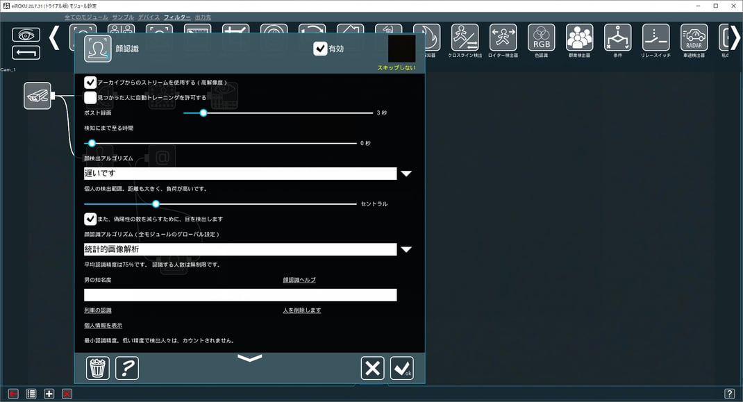
Task: Open the 全てのモジュール tab
Action: (86, 17)
